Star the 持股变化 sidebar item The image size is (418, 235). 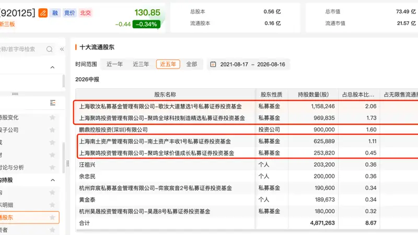click(x=52, y=117)
